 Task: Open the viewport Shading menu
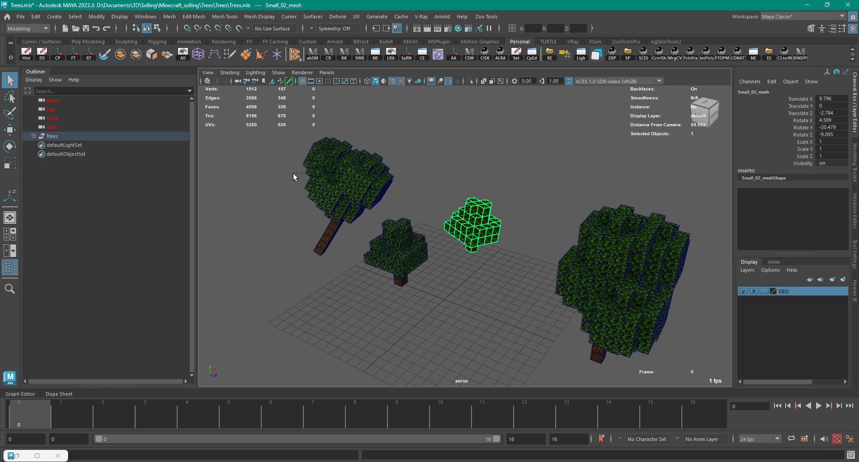coord(230,73)
